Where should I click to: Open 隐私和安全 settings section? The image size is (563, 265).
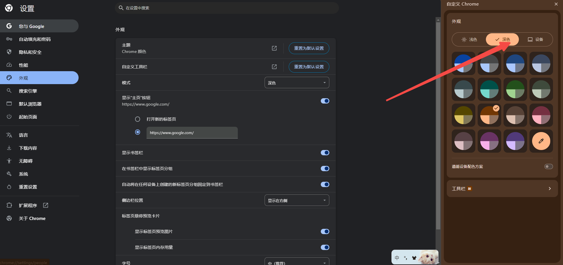point(39,52)
